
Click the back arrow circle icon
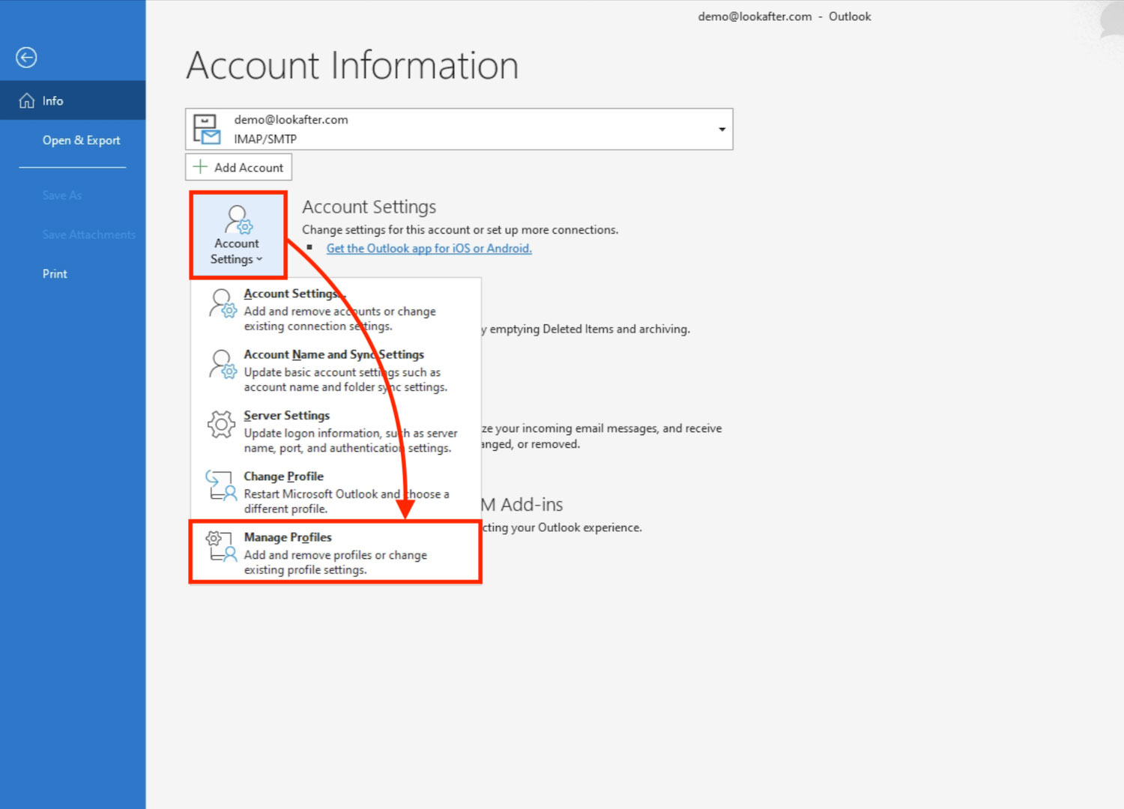[x=26, y=58]
